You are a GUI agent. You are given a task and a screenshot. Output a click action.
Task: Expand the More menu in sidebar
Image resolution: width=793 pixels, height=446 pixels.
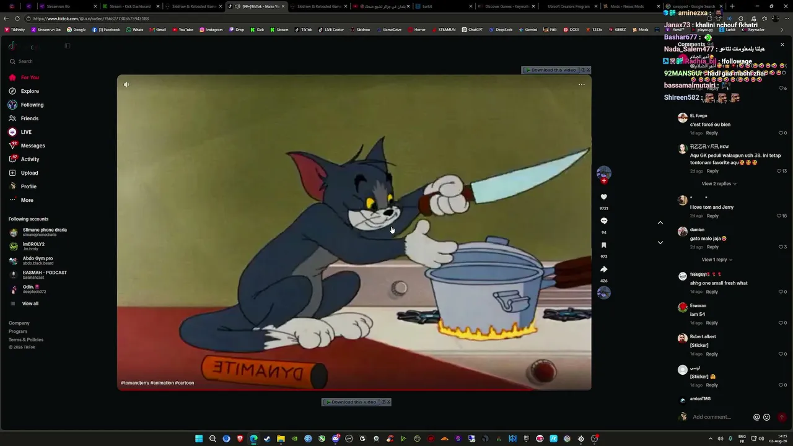click(x=22, y=200)
